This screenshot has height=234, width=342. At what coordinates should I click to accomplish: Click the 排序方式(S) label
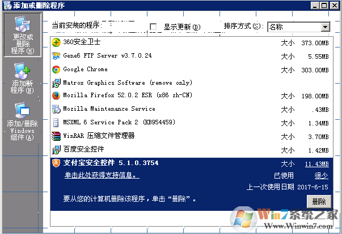pos(243,27)
